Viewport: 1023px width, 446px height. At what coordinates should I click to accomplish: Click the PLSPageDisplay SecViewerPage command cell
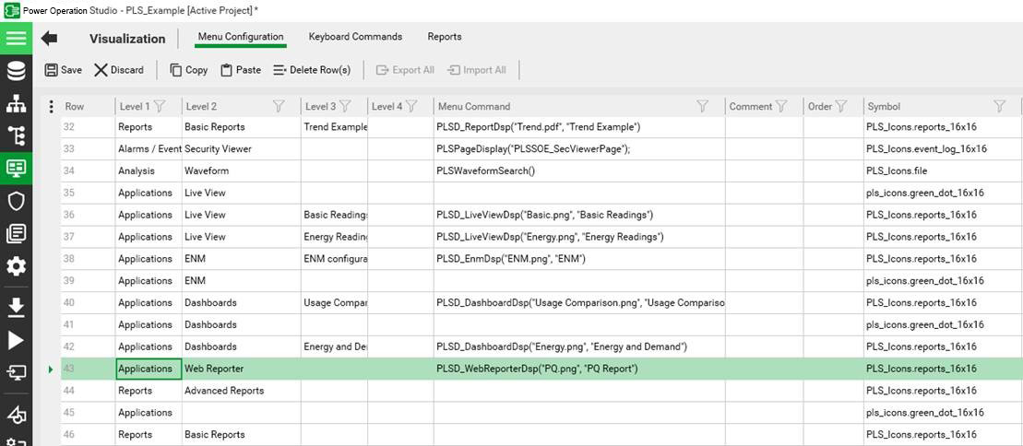[579, 148]
